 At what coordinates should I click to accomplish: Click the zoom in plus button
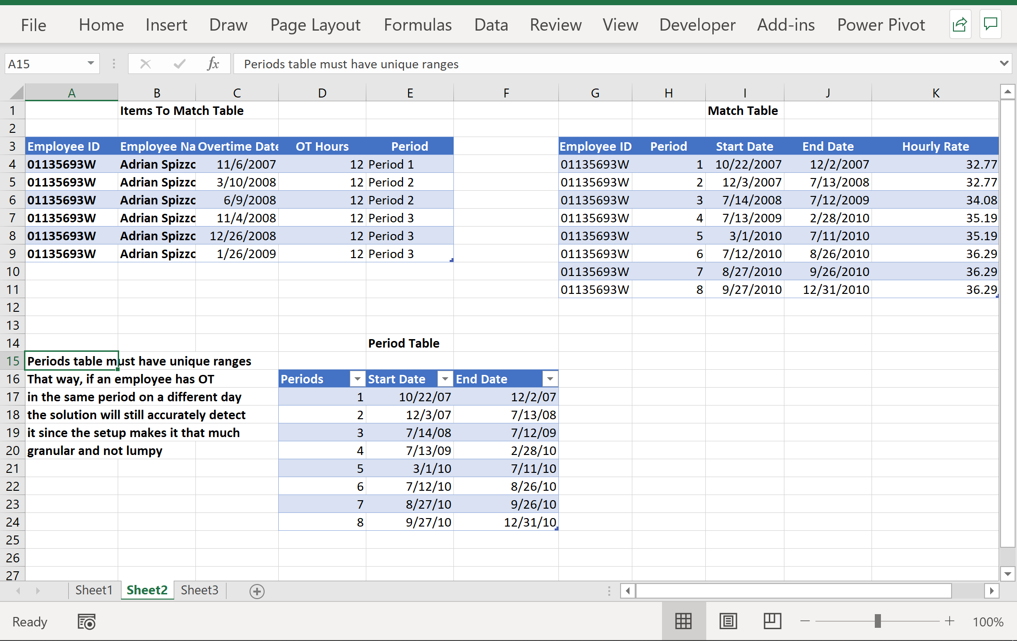(950, 621)
